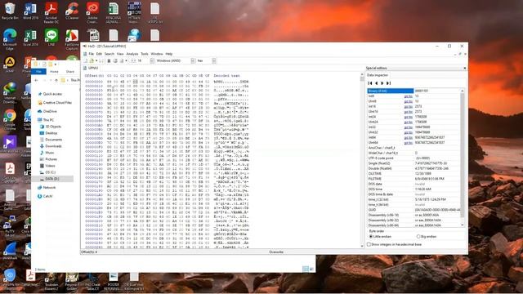This screenshot has height=294, width=523.
Task: Click go to link for UInt64 row
Action: tap(409, 142)
